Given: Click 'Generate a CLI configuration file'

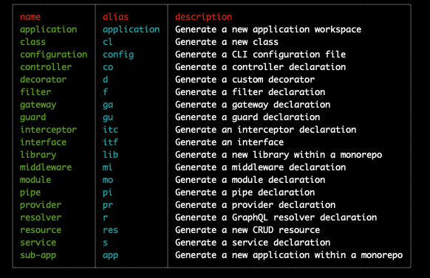Looking at the screenshot, I should click(261, 55).
